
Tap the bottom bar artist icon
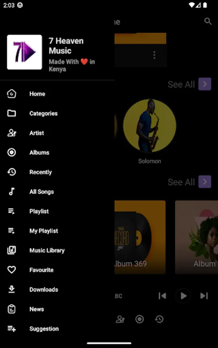click(120, 319)
